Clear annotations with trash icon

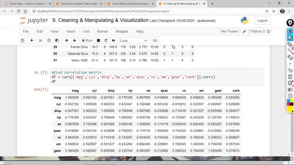pos(290,77)
